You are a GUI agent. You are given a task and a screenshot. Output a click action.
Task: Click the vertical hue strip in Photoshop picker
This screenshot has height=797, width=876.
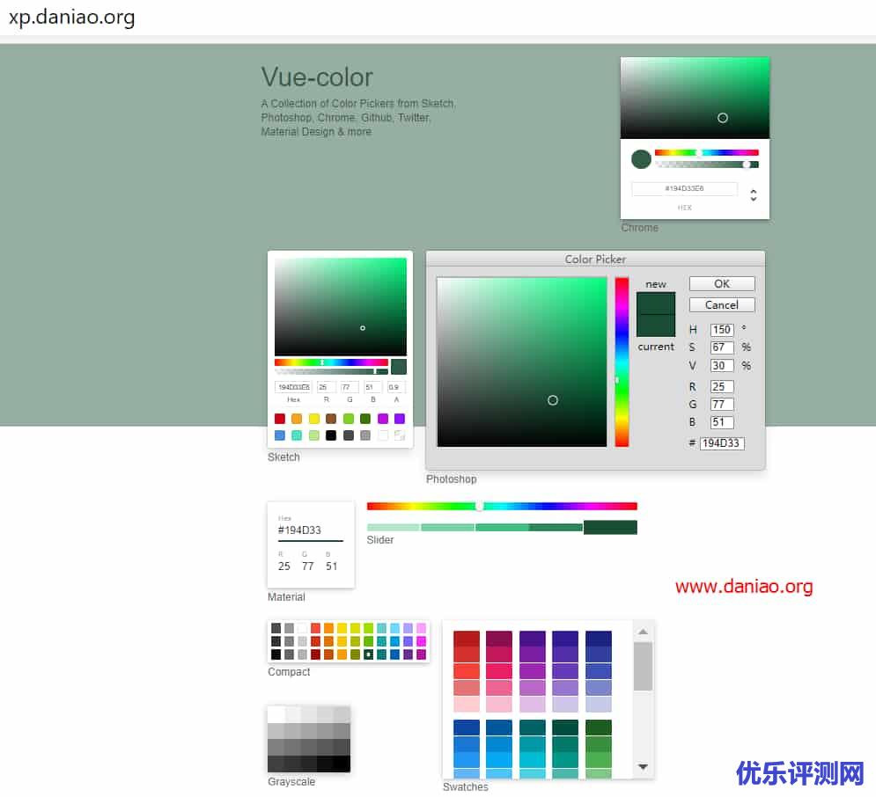[x=622, y=362]
